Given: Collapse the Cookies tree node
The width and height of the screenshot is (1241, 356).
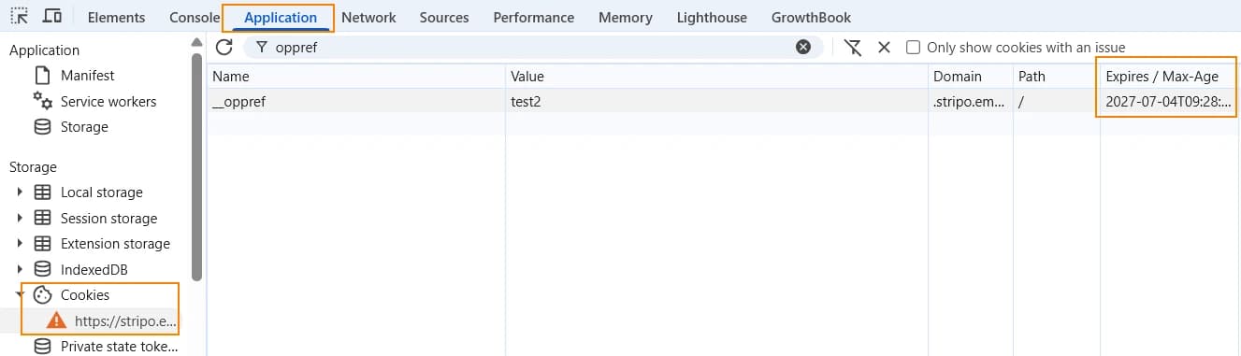Looking at the screenshot, I should pyautogui.click(x=20, y=295).
